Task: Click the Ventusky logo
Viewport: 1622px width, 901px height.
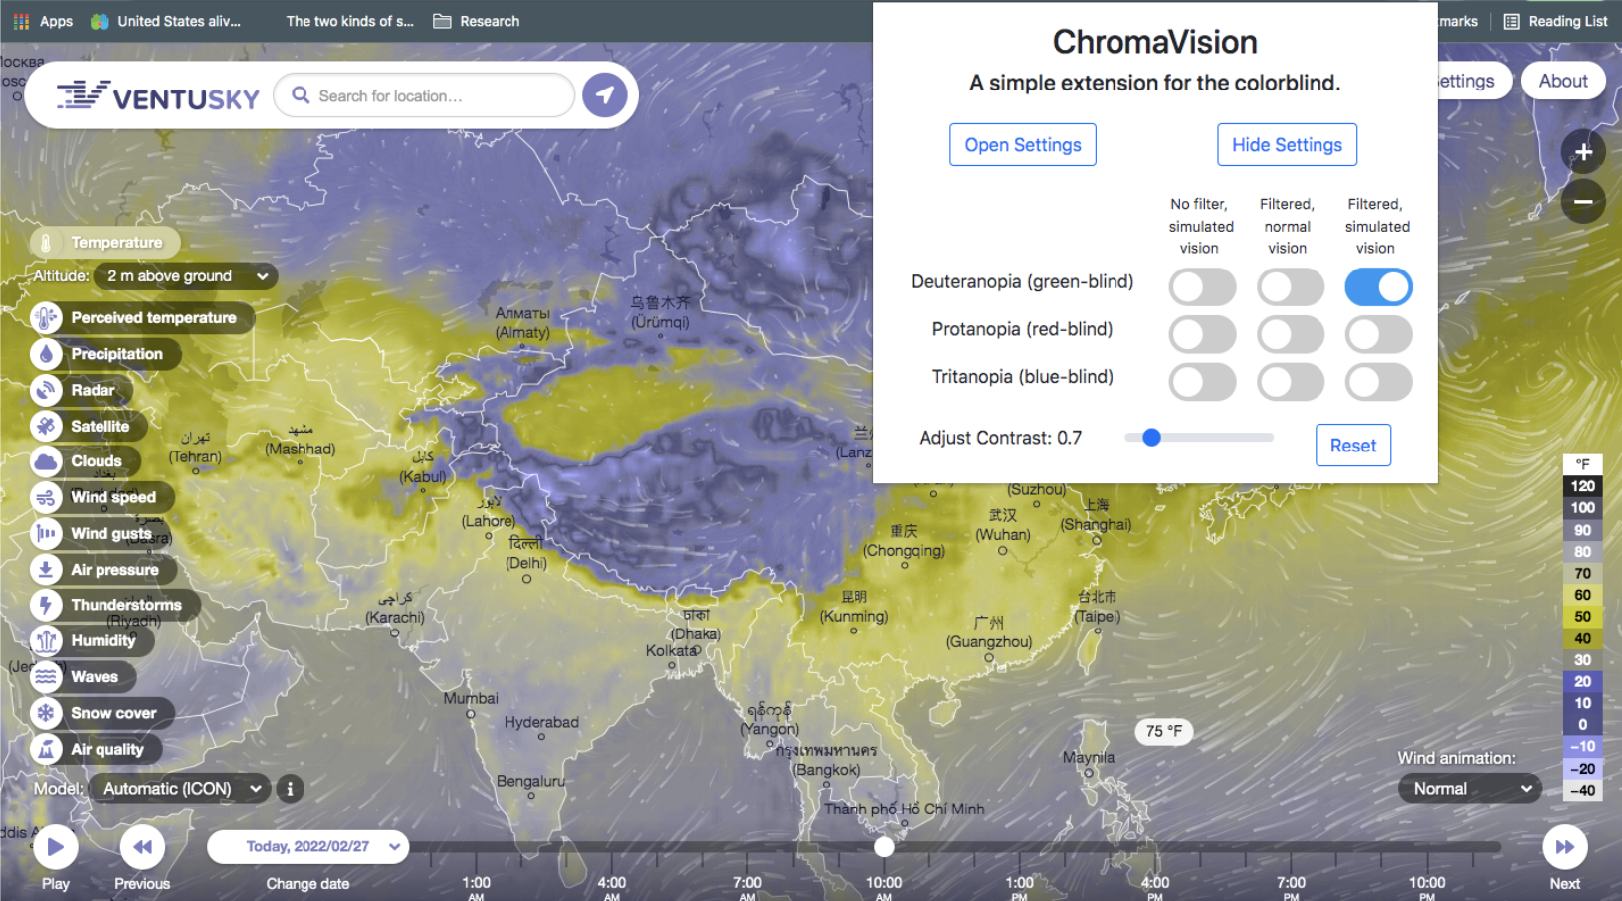Action: pos(158,96)
